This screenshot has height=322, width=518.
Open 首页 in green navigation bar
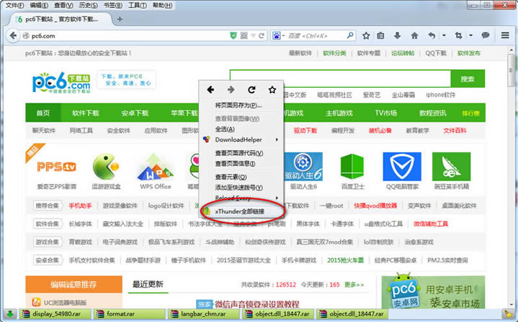pos(43,113)
